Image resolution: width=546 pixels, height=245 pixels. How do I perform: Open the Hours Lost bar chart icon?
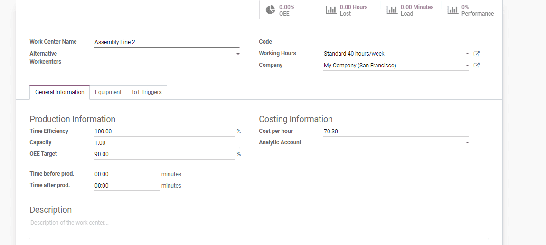[x=331, y=10]
